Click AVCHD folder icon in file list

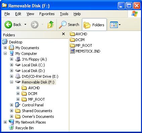[x=73, y=34]
